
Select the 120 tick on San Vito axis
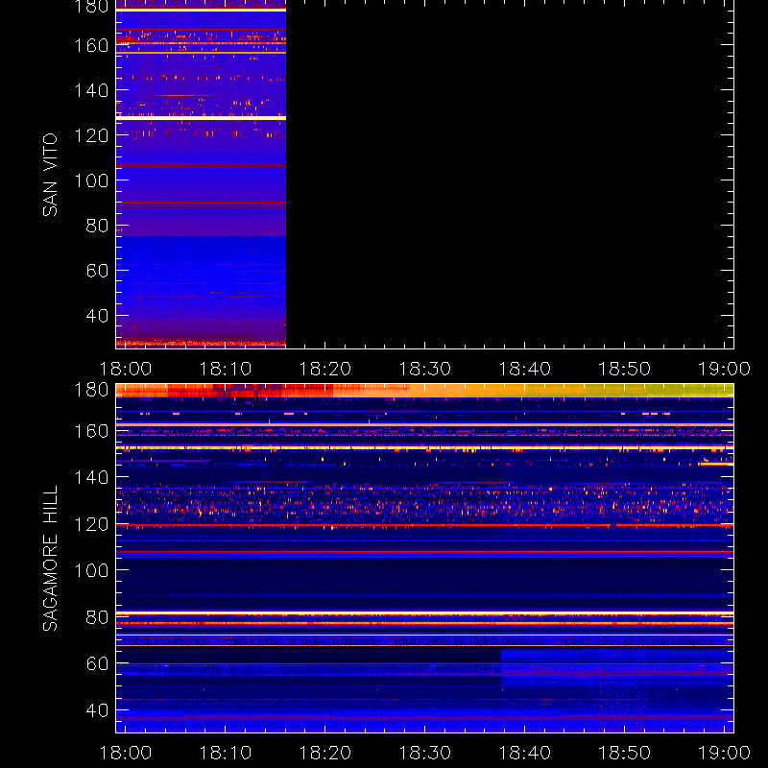coord(91,135)
